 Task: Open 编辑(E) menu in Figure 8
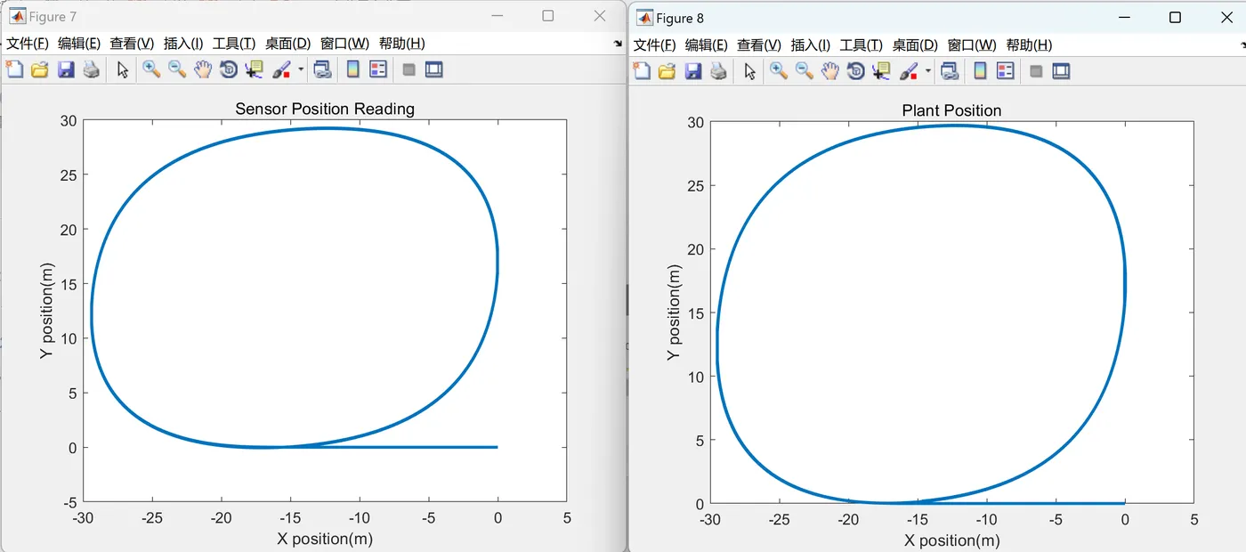707,45
